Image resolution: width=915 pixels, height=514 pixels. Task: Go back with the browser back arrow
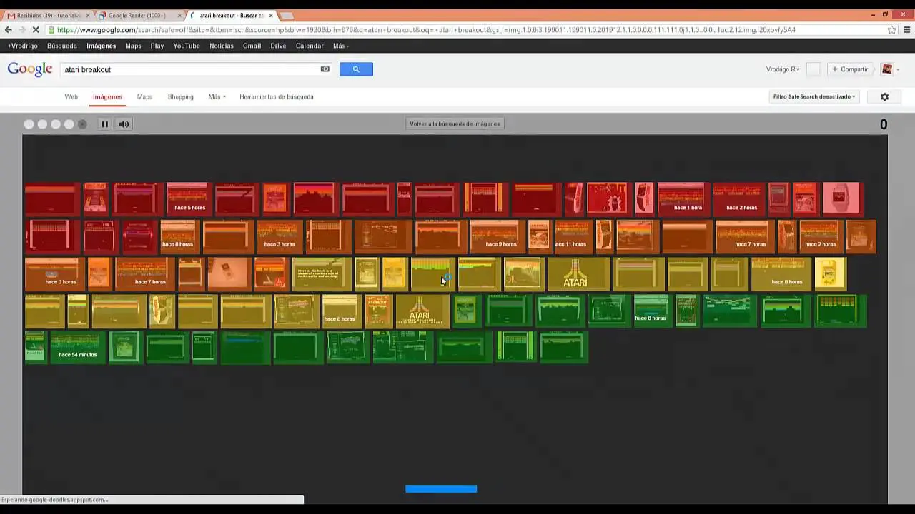[8, 30]
